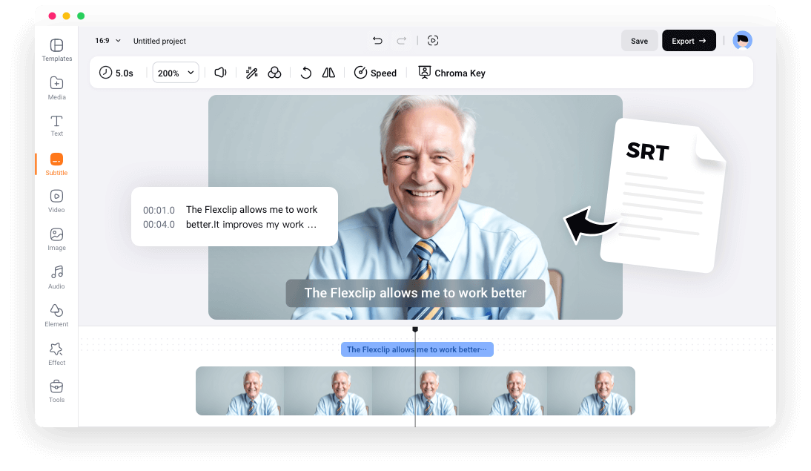
Task: Open the 200% zoom level dropdown
Action: (175, 73)
